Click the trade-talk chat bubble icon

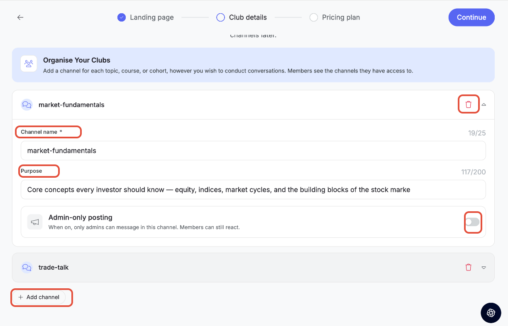point(27,267)
